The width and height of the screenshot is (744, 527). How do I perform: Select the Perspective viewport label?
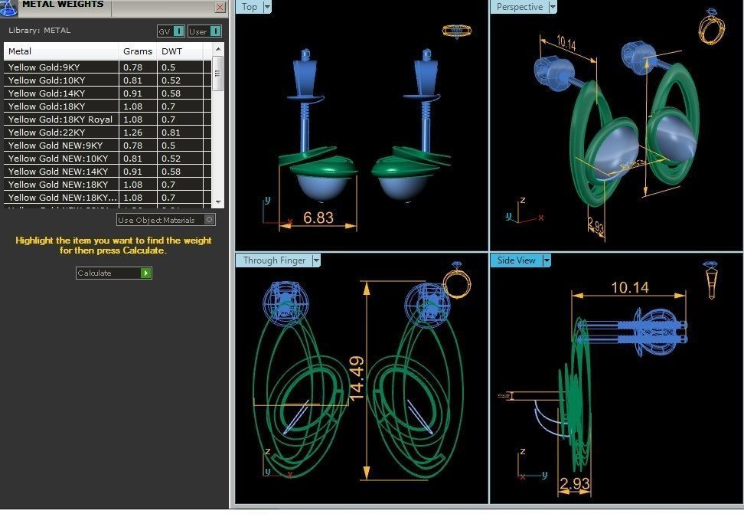click(520, 7)
